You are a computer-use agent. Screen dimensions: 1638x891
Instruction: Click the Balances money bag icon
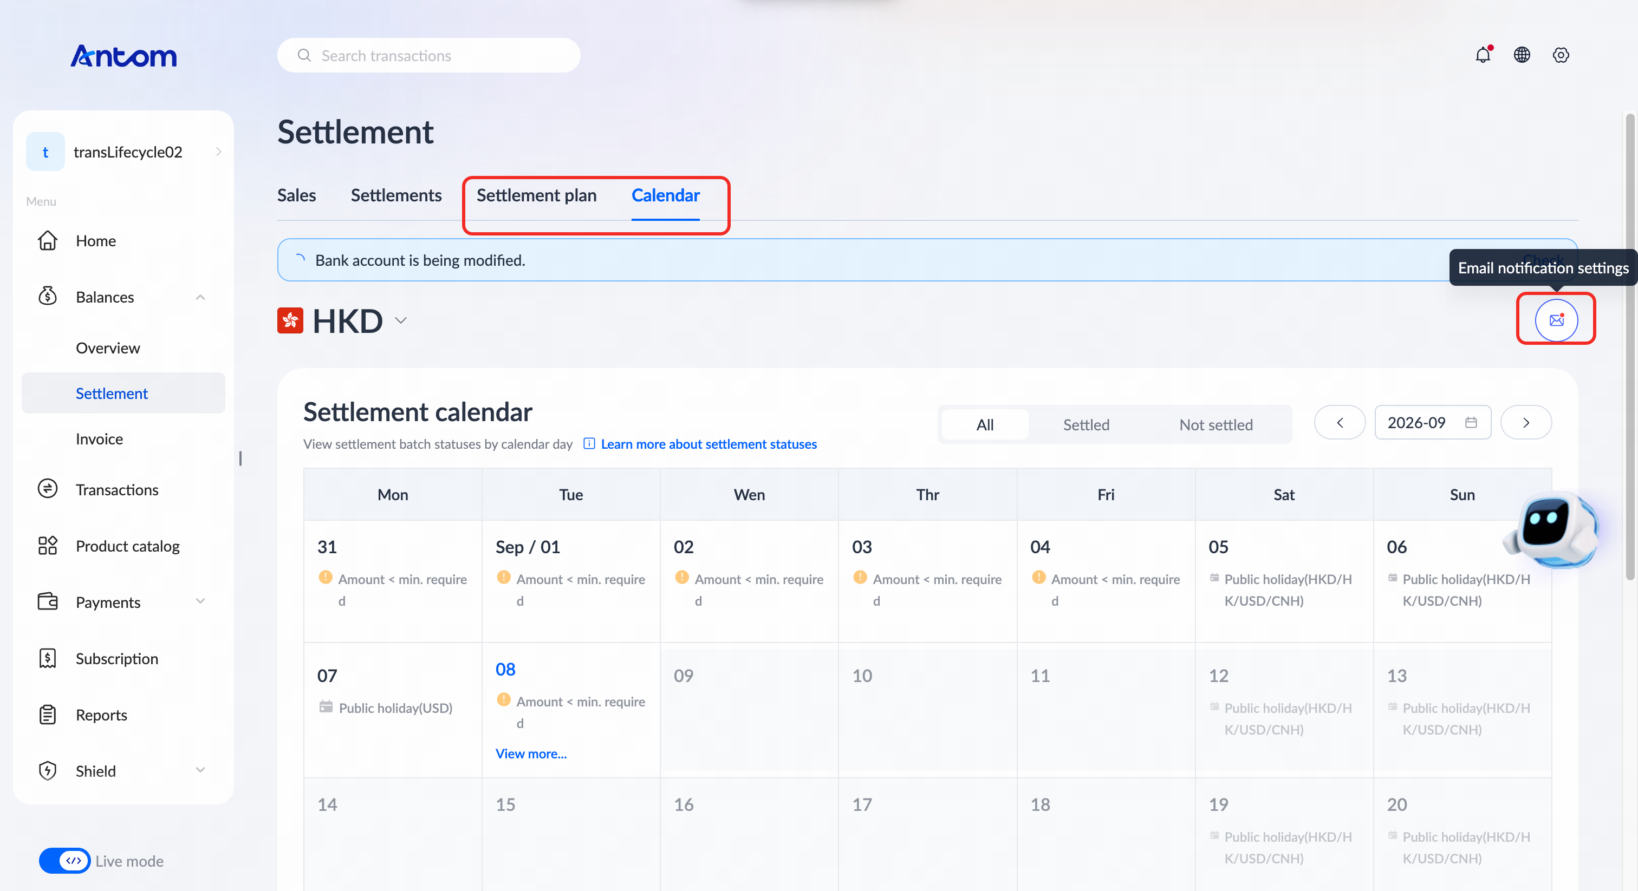(x=48, y=296)
